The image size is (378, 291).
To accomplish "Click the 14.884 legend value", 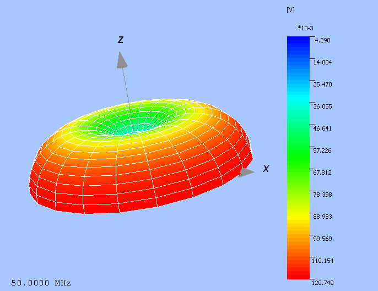I will point(322,62).
